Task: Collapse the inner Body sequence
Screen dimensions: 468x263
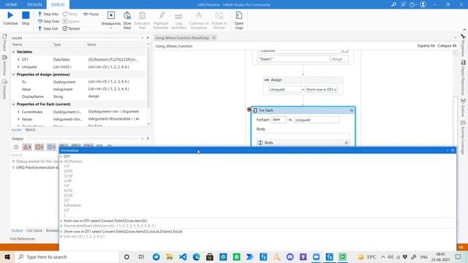Action: click(x=346, y=143)
